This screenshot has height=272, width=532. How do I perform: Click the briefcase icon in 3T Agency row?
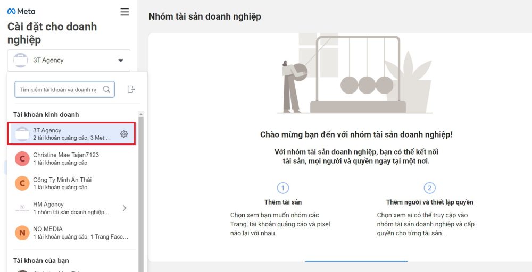coord(22,134)
